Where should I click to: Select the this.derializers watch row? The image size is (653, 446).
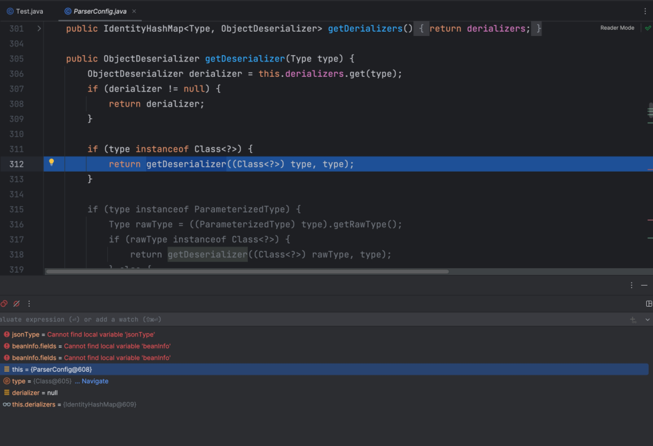[x=324, y=404]
